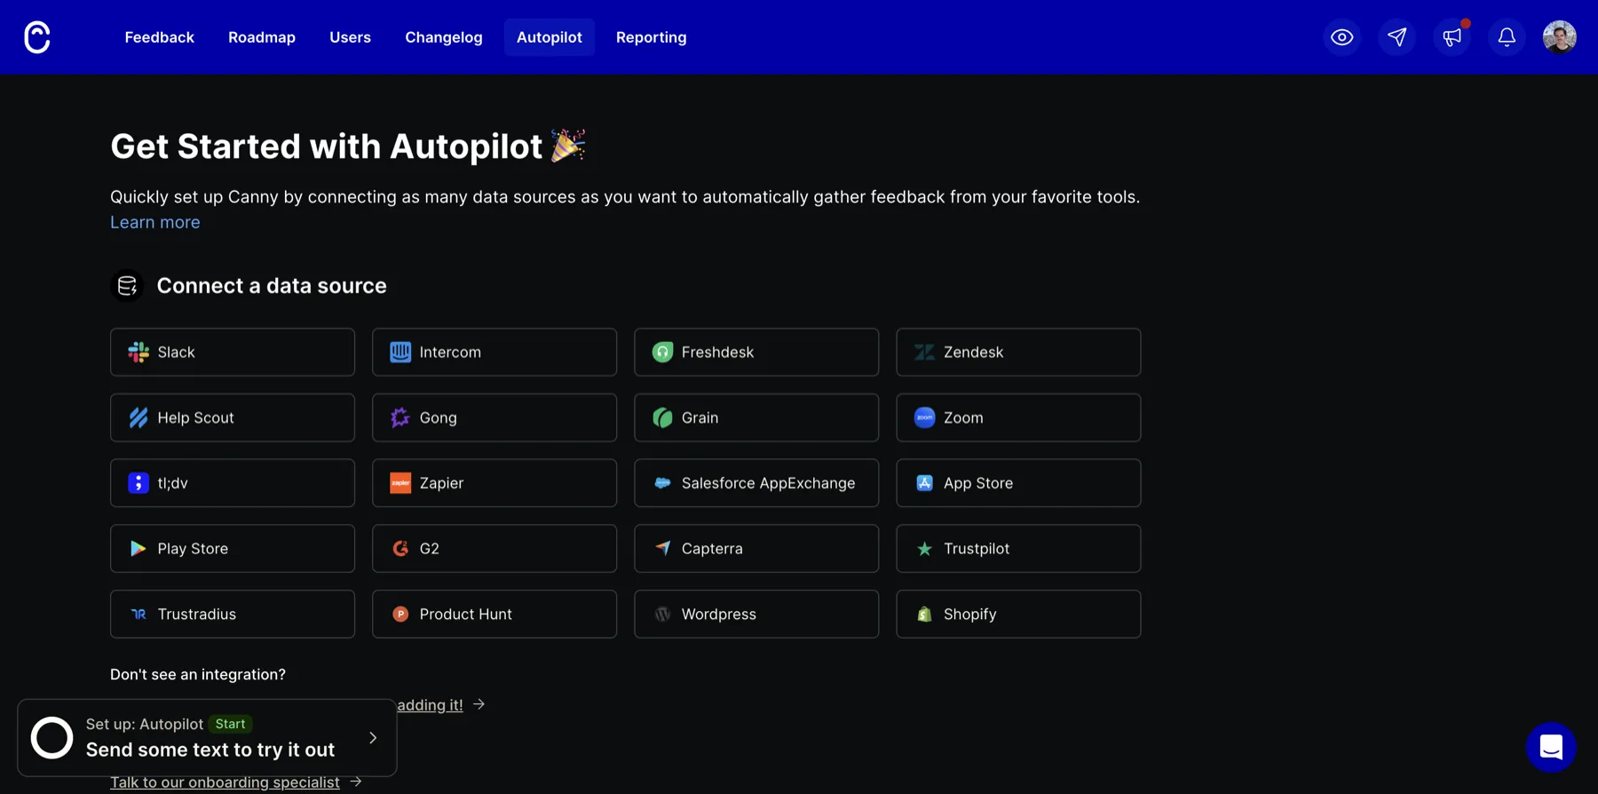Select the Autopilot tab

[550, 37]
